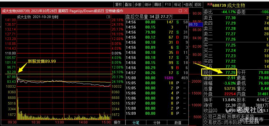The width and height of the screenshot is (269, 126).
Task: Add stock via +自选 button
Action: click(188, 5)
